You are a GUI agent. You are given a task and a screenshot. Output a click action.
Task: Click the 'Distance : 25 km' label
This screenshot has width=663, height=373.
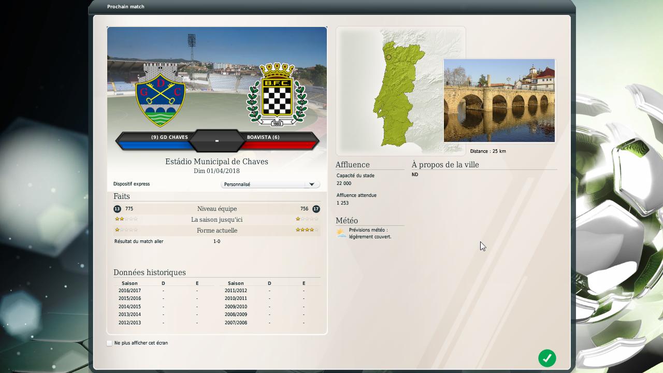point(488,151)
